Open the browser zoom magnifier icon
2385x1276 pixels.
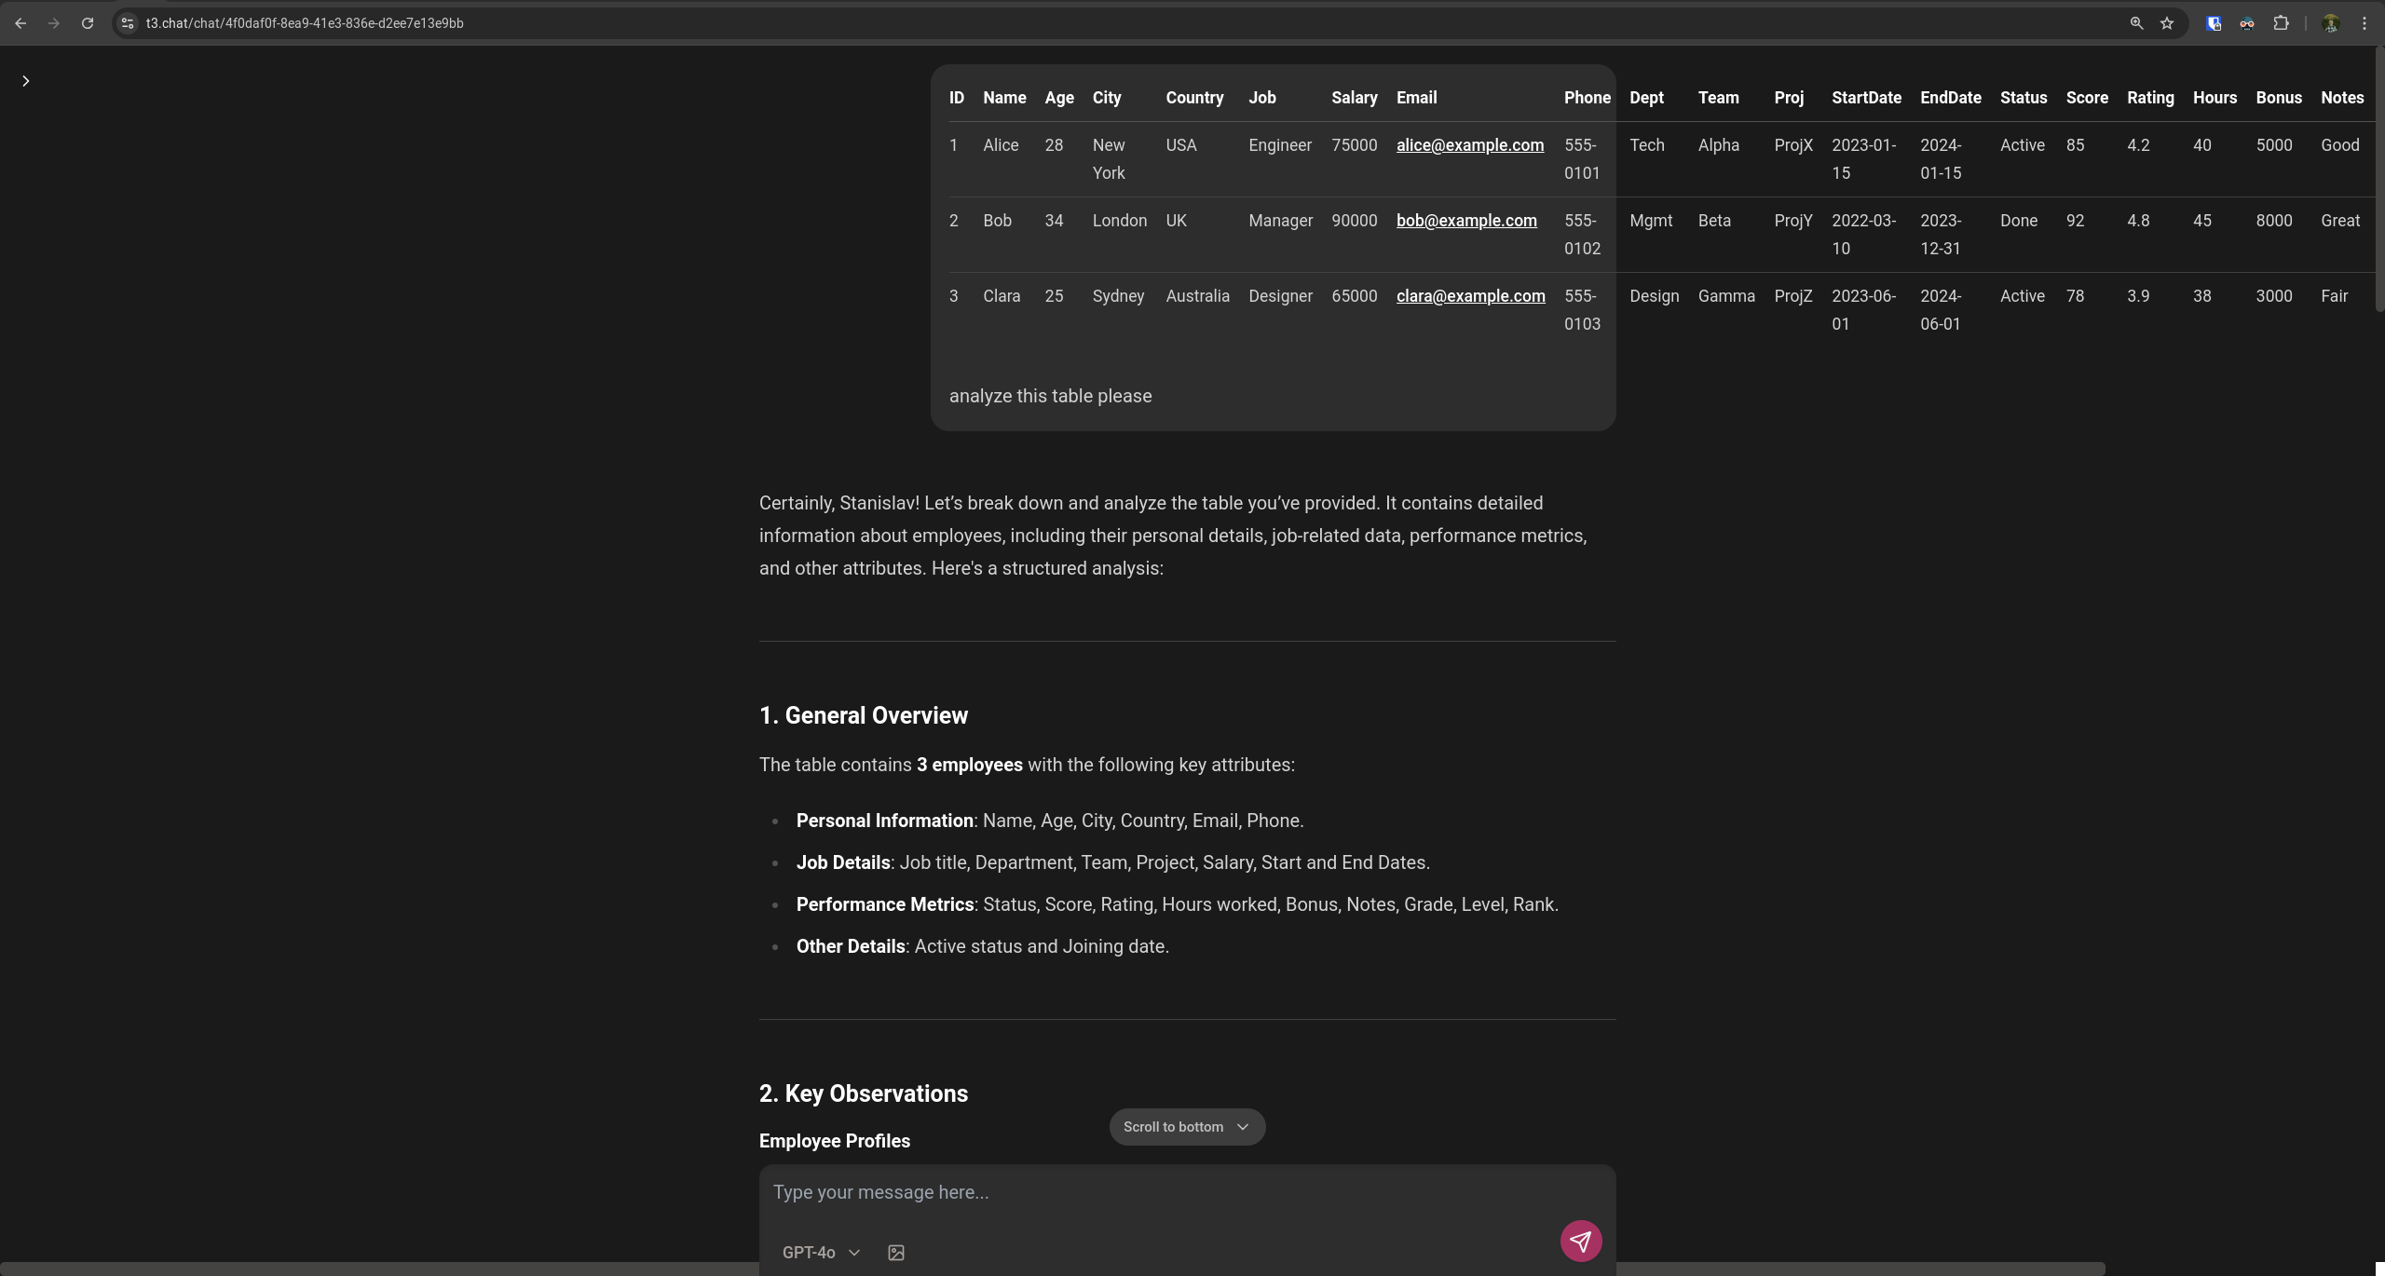coord(2136,23)
